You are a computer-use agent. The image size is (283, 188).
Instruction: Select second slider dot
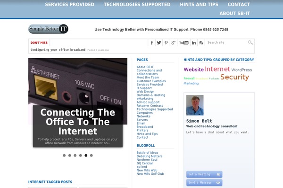point(70,156)
